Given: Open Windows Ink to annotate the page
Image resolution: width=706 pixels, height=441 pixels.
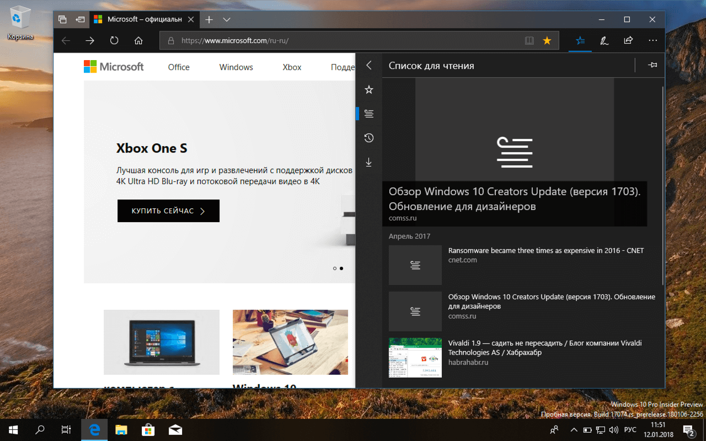Looking at the screenshot, I should tap(604, 40).
